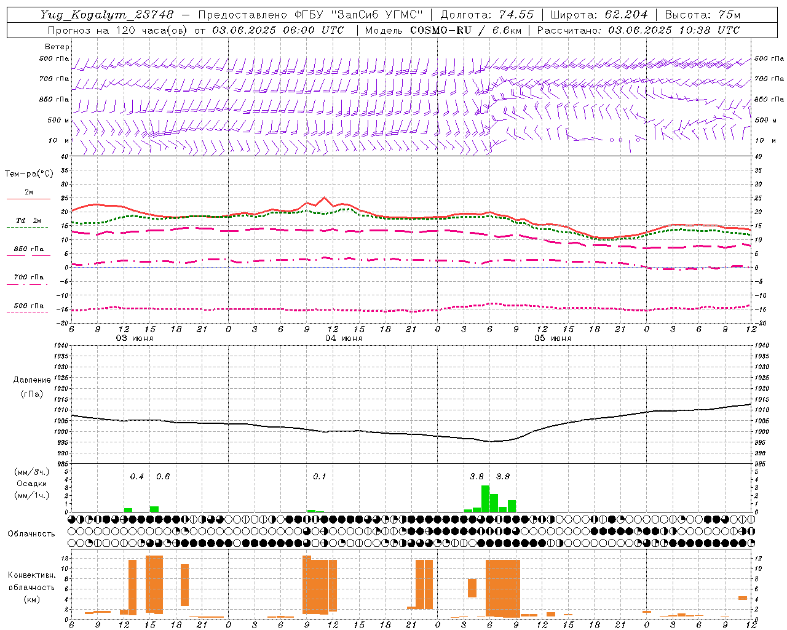Click the station name Yug_Kogalym_23748
This screenshot has width=787, height=630.
[106, 15]
